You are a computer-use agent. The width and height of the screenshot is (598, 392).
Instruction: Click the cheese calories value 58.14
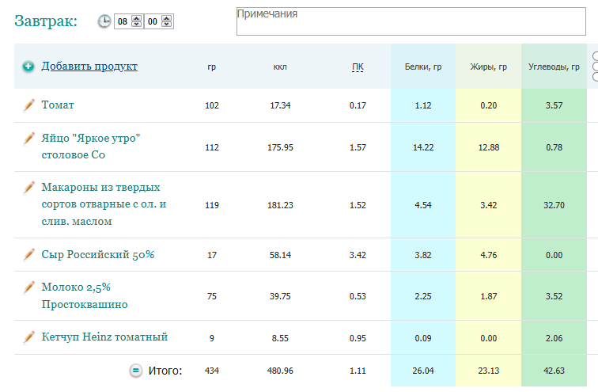[x=280, y=255]
